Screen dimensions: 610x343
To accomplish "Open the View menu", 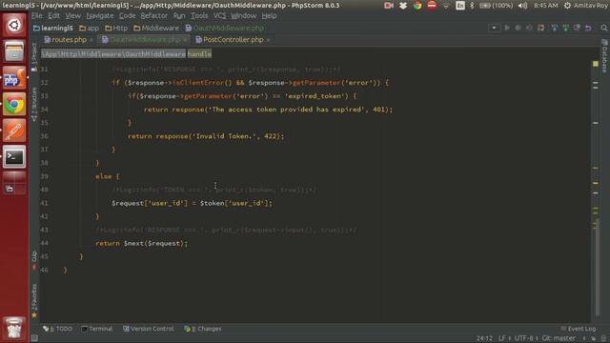I will coord(72,16).
